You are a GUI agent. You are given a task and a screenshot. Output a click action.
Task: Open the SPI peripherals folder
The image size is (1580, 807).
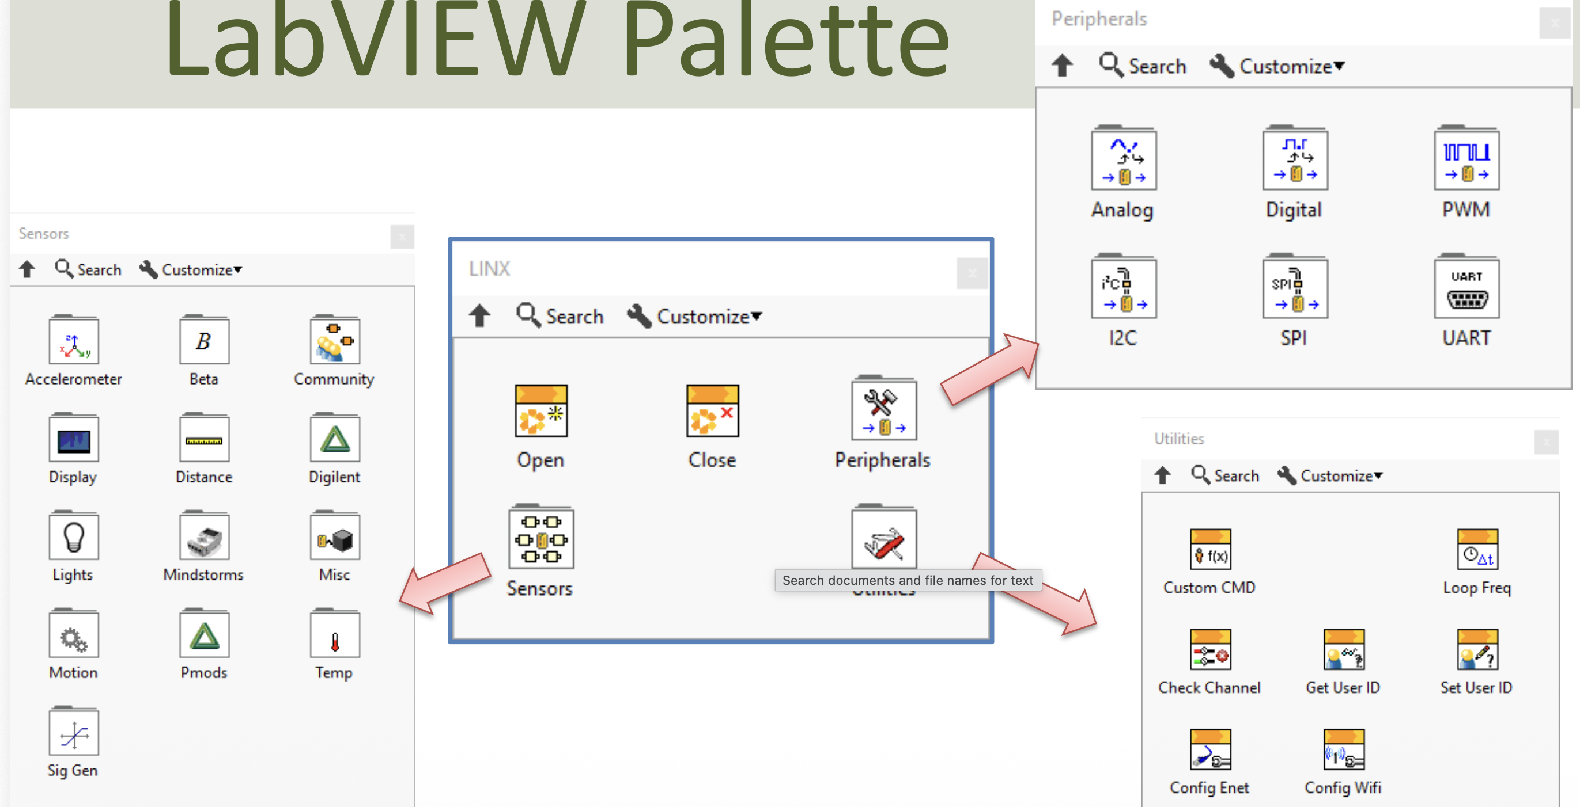(1295, 287)
